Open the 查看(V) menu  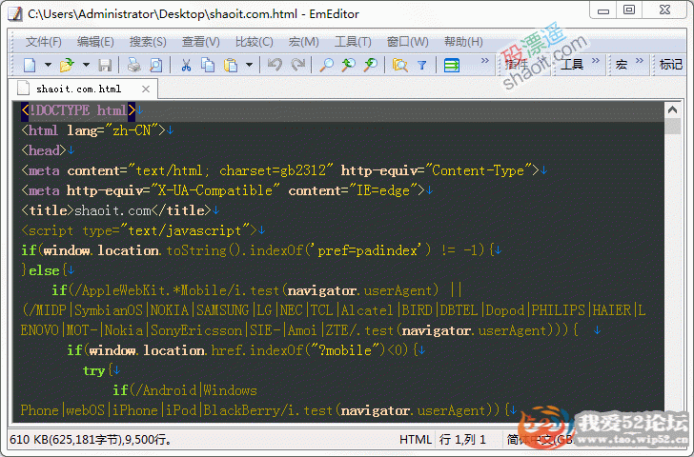point(201,42)
